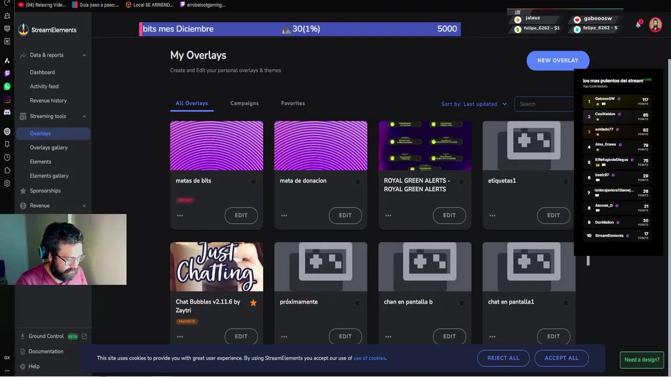Click ACCEPT ALL cookies button
Viewport: 671px width, 377px height.
pyautogui.click(x=561, y=358)
